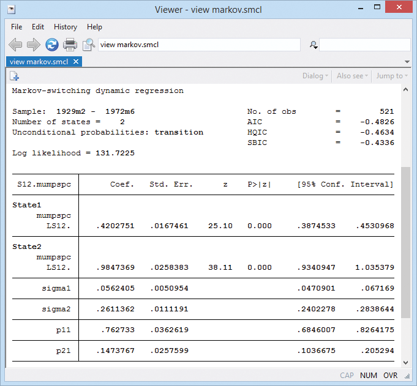Image resolution: width=417 pixels, height=386 pixels.
Task: Open the Help menu
Action: pos(94,27)
